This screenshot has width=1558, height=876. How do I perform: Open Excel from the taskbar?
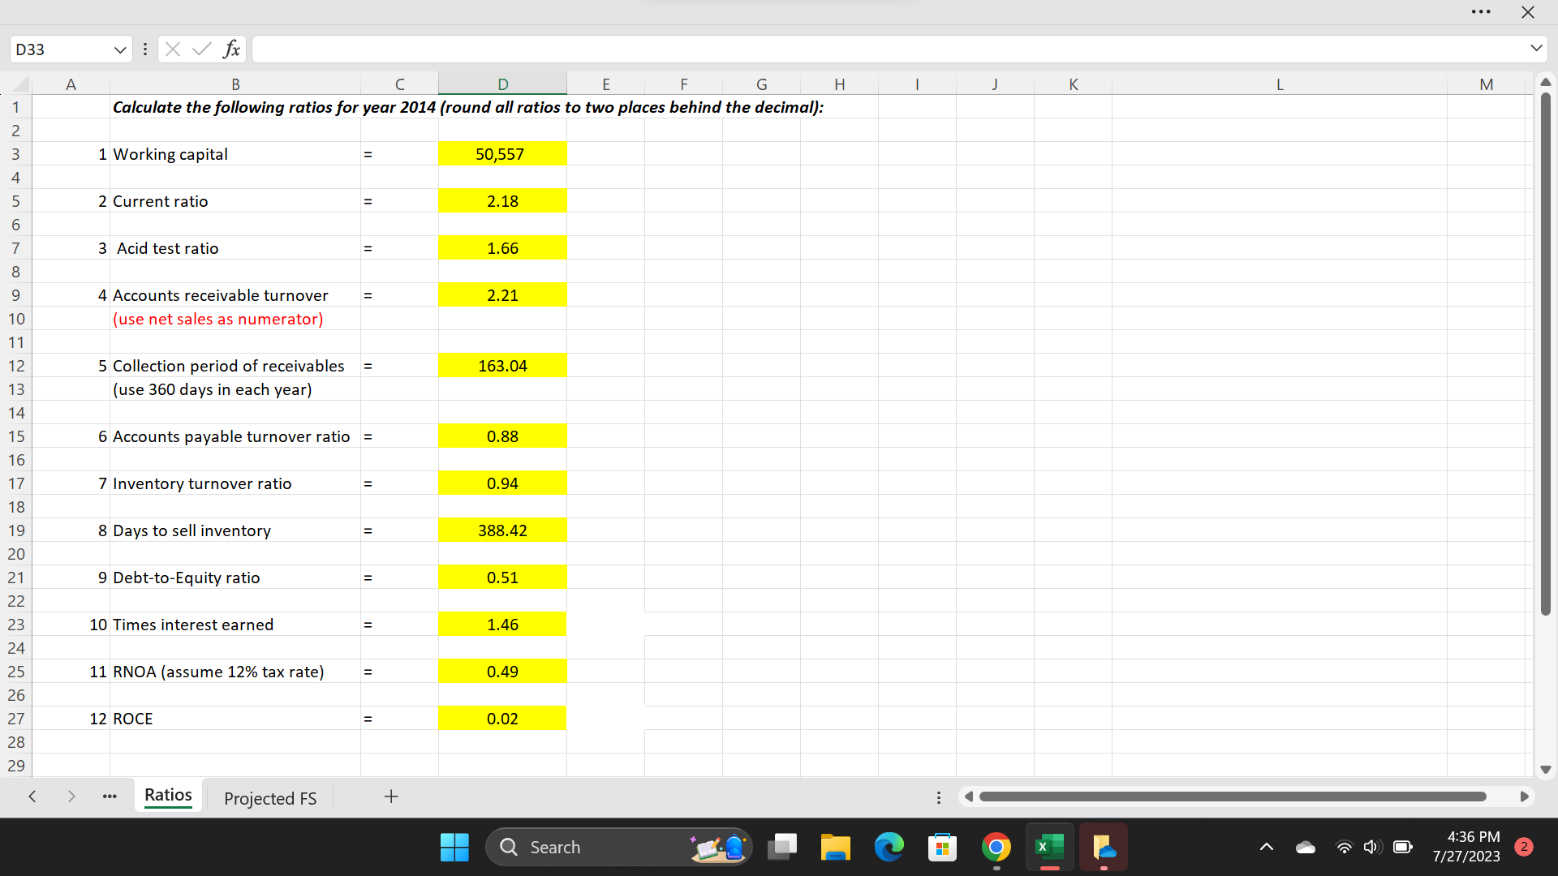point(1050,848)
